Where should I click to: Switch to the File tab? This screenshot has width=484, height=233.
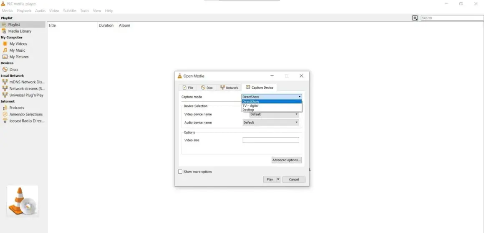tap(188, 88)
